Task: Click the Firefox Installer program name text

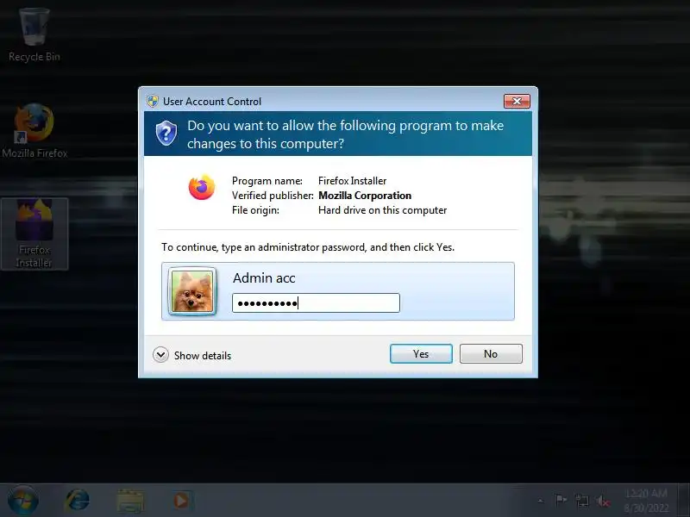Action: [x=353, y=181]
